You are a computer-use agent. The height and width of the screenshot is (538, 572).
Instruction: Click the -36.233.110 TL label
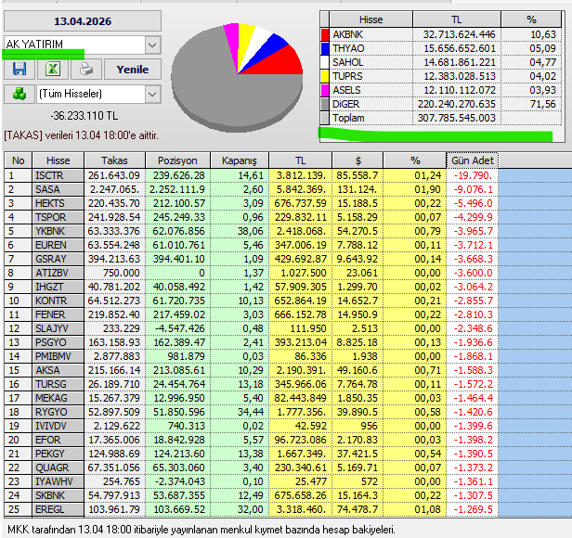(84, 116)
